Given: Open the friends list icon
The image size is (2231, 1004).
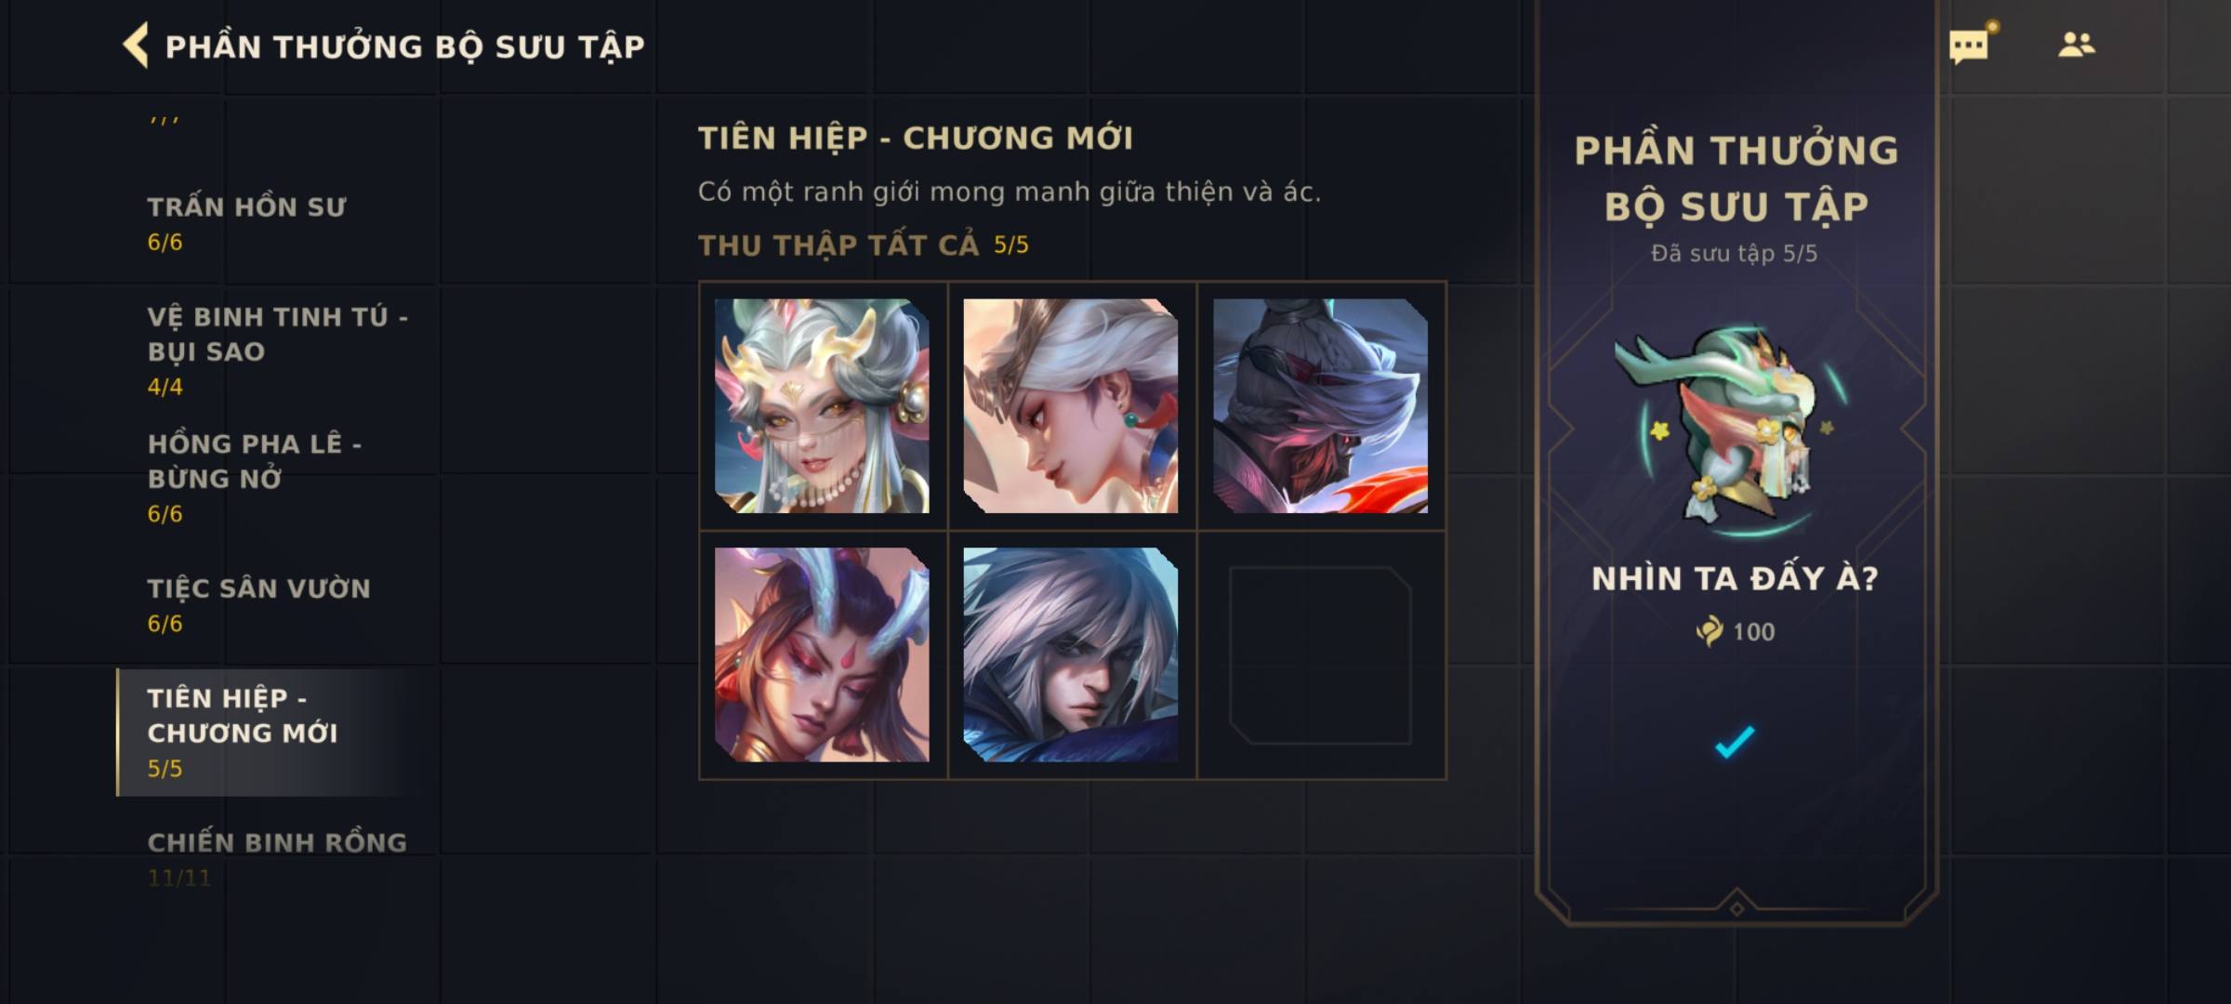Looking at the screenshot, I should pyautogui.click(x=2076, y=44).
